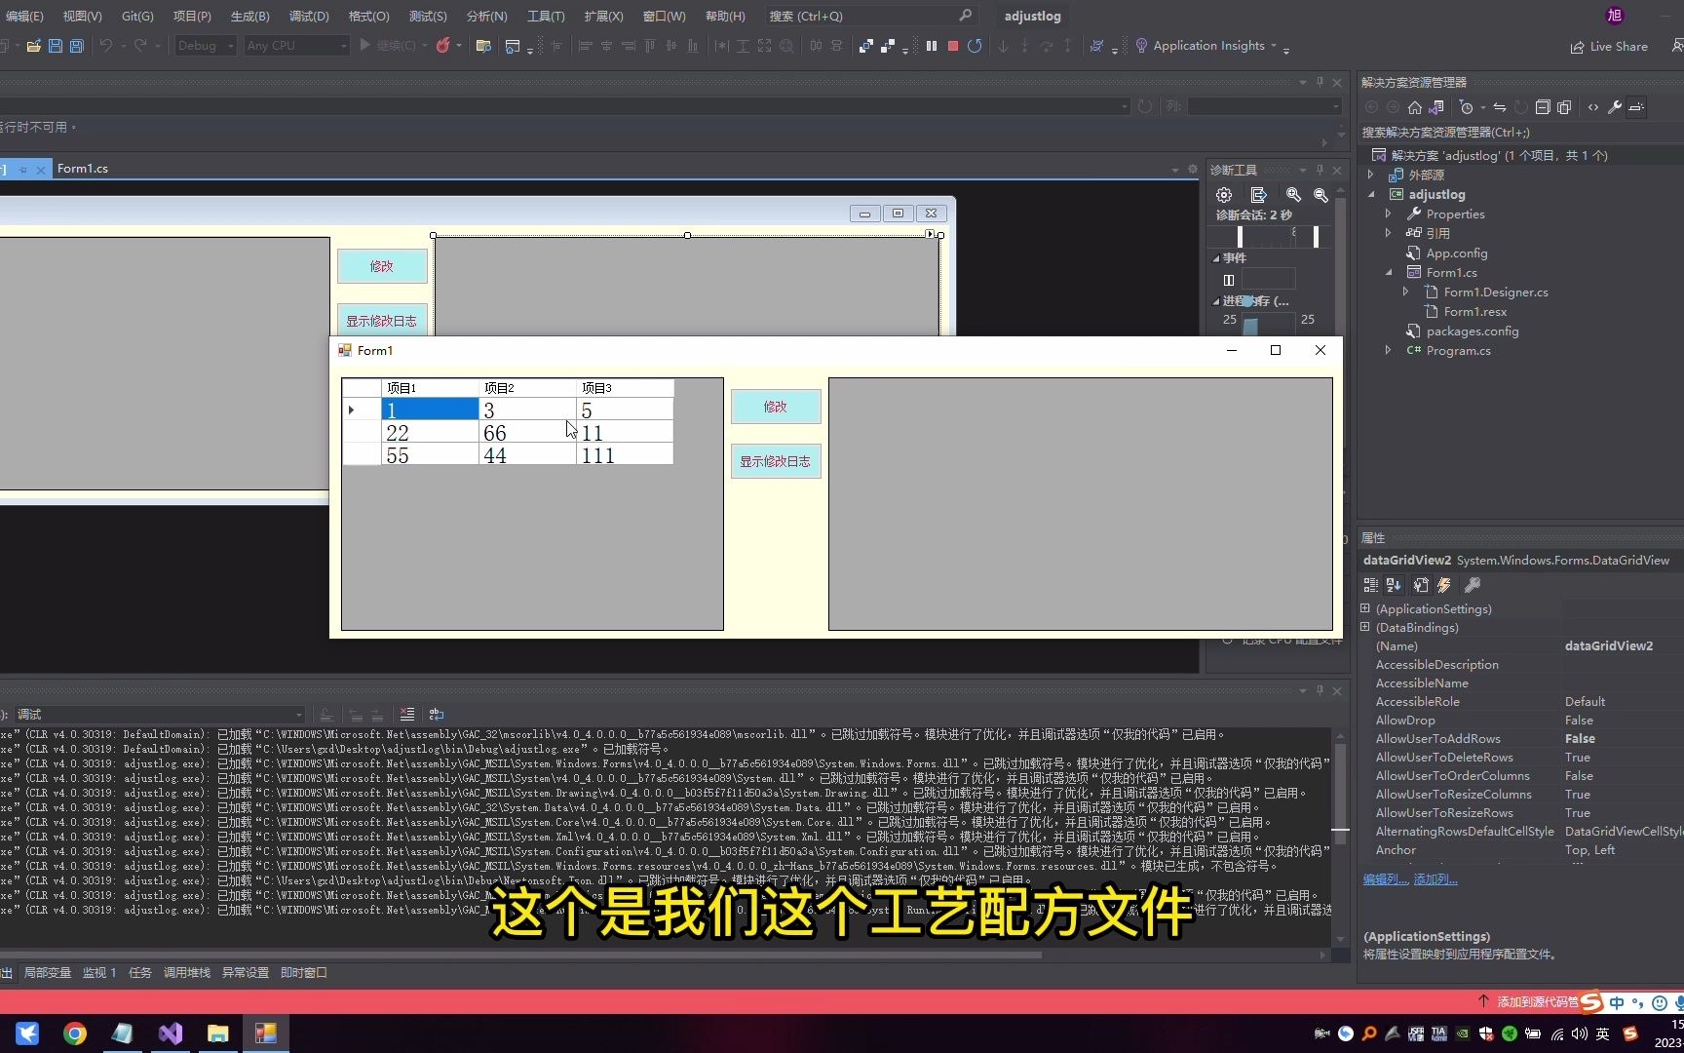Click the 搜索 (Ctrl+Q) search box
Screen dimensions: 1684x1053
[x=867, y=16]
